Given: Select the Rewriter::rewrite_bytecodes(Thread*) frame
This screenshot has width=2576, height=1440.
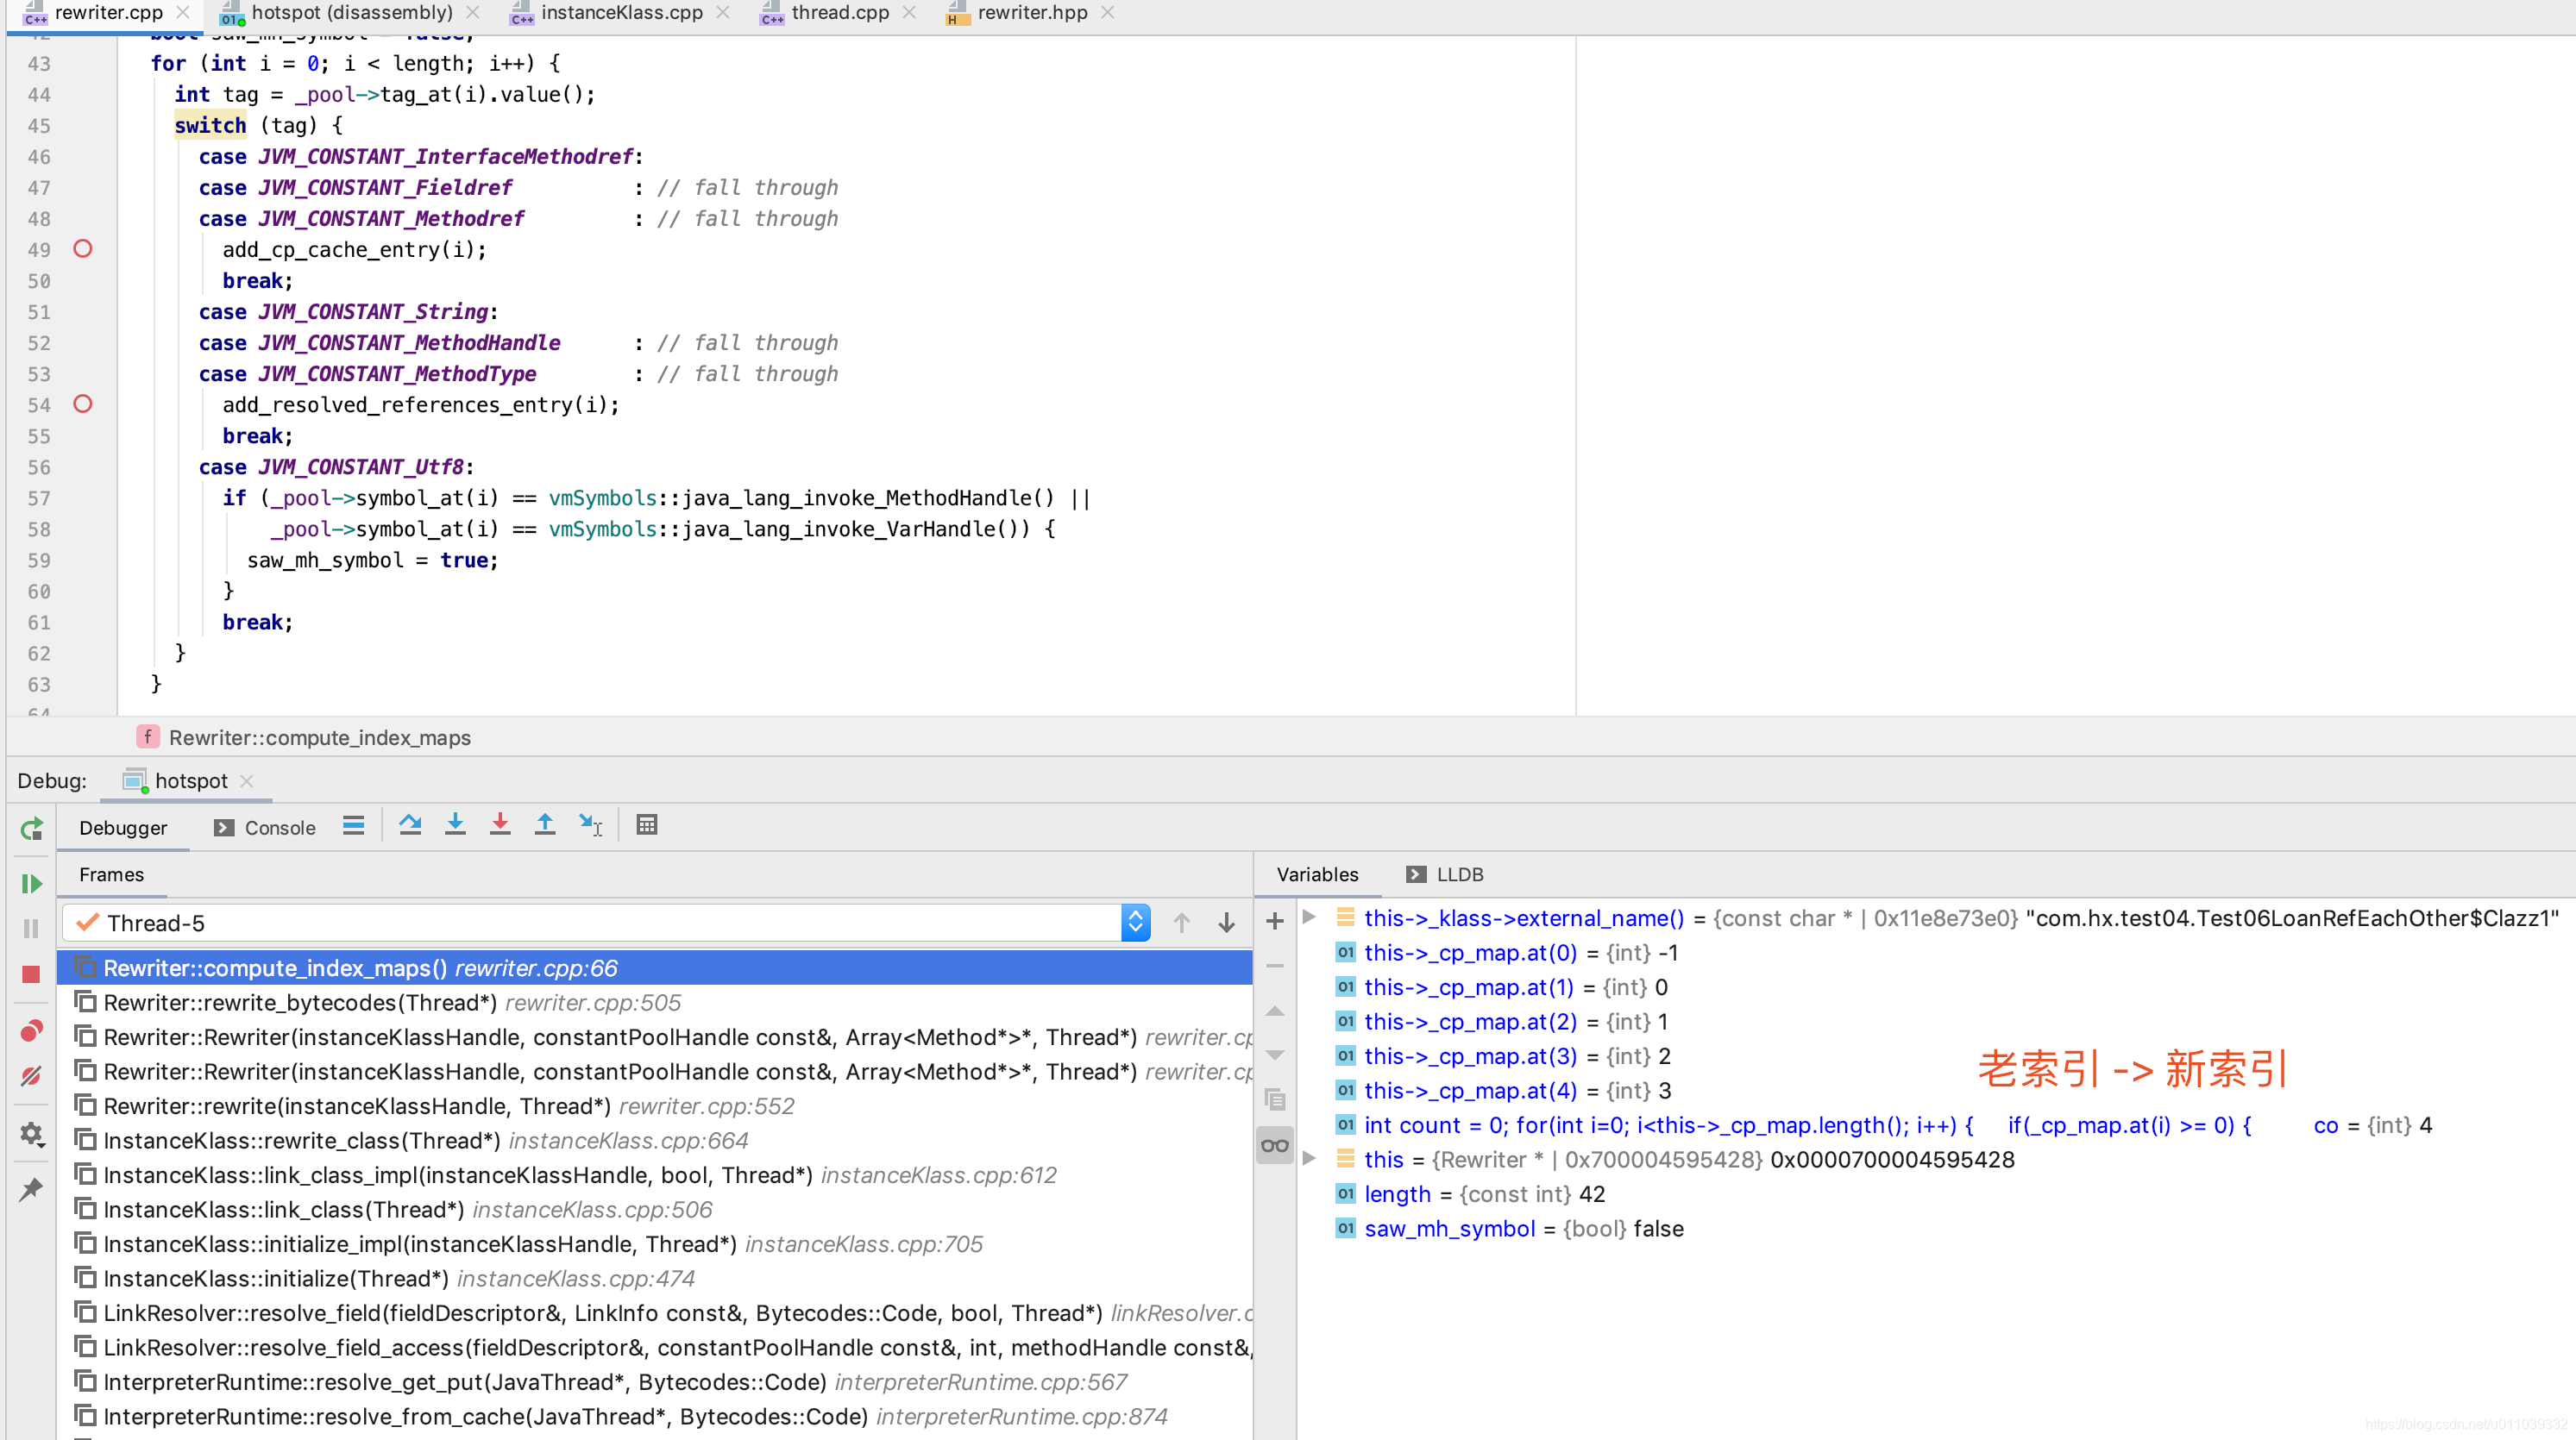Looking at the screenshot, I should 300,1002.
